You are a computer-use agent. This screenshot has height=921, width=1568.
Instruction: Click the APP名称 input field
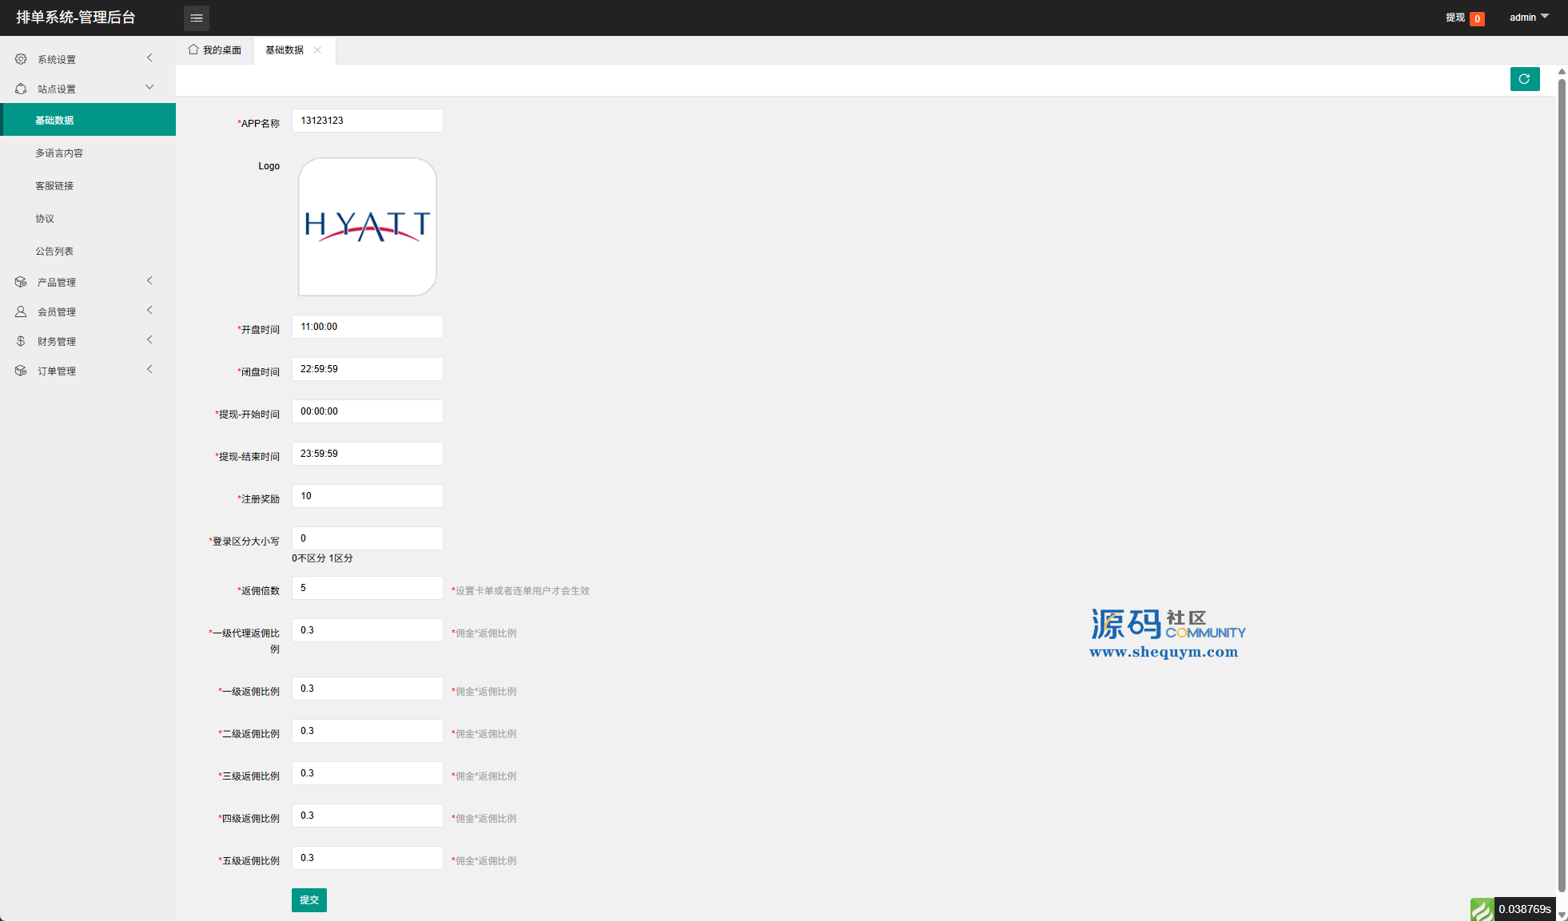tap(367, 121)
